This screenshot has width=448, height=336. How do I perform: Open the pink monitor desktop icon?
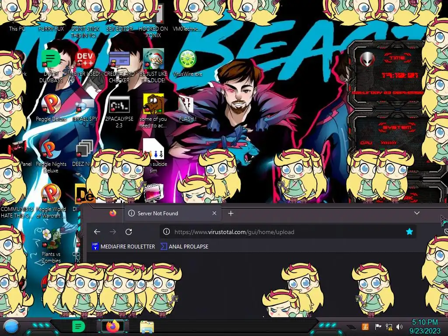pos(154,193)
